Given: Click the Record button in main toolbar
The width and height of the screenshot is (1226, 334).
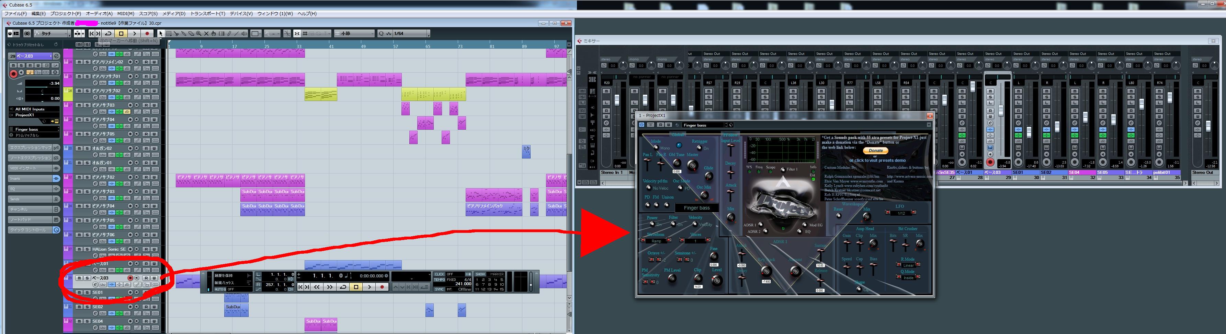Looking at the screenshot, I should [147, 34].
